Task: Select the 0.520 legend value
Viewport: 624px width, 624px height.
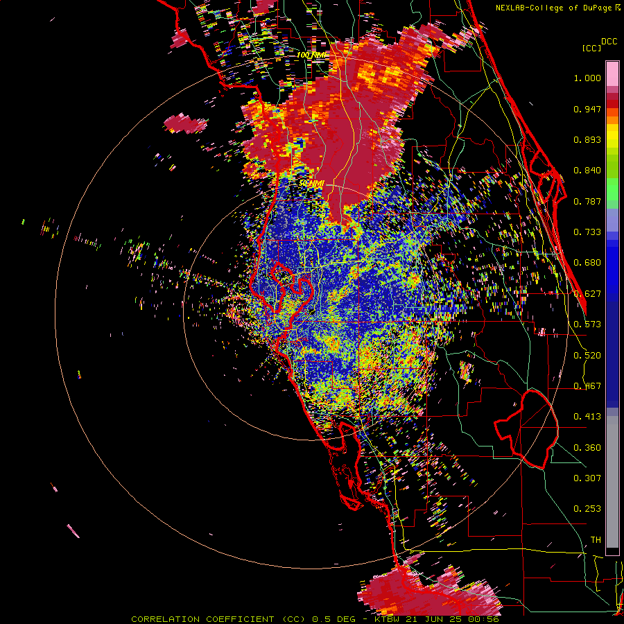Action: tap(587, 356)
